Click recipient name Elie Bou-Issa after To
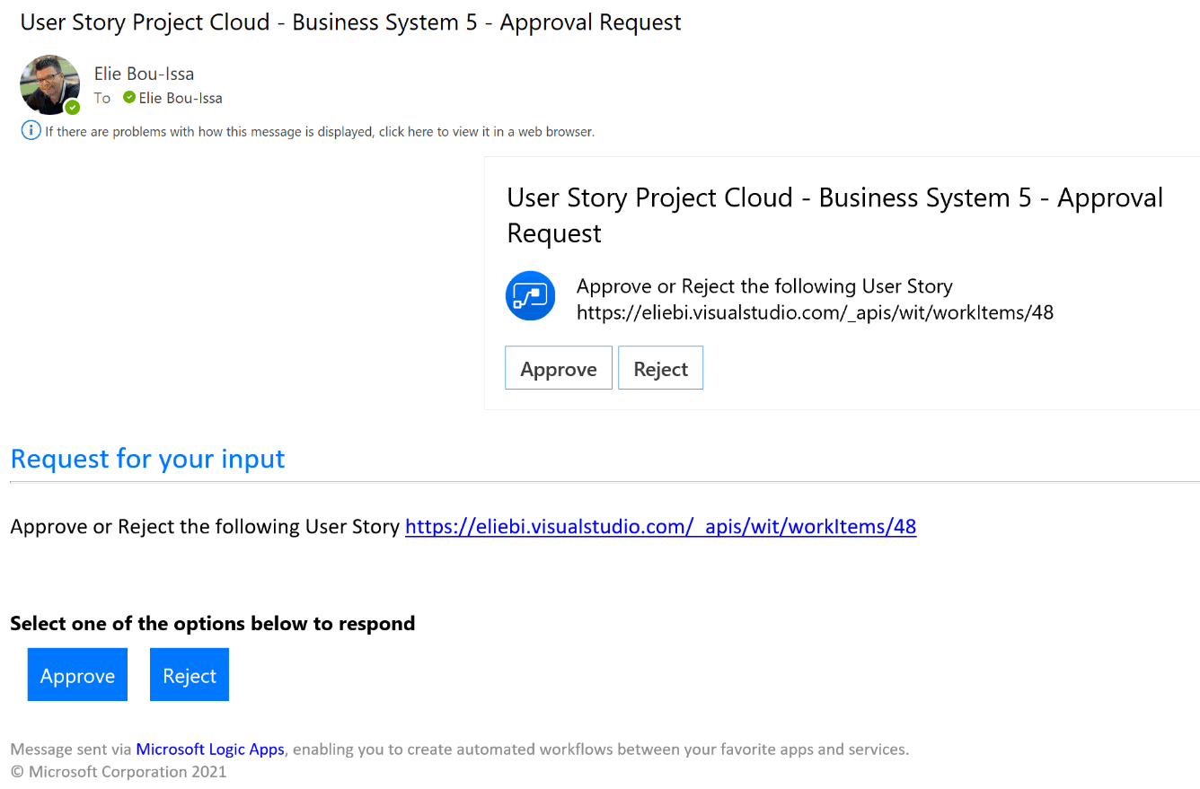The image size is (1200, 789). click(181, 98)
